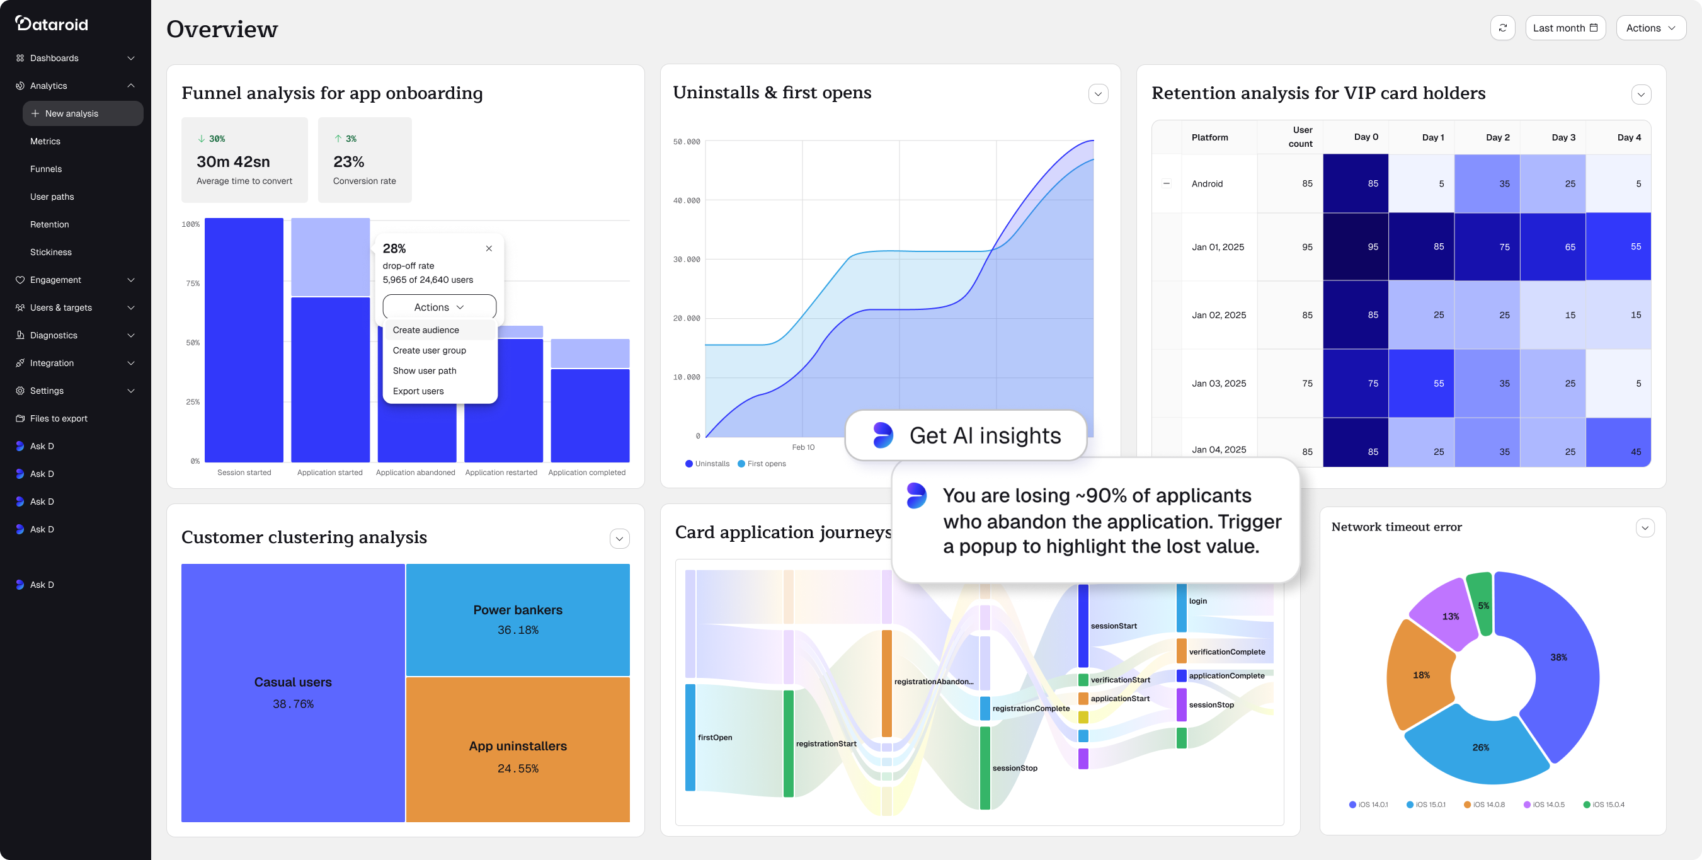This screenshot has height=860, width=1702.
Task: Toggle the Uninstalls legend series
Action: 707,463
